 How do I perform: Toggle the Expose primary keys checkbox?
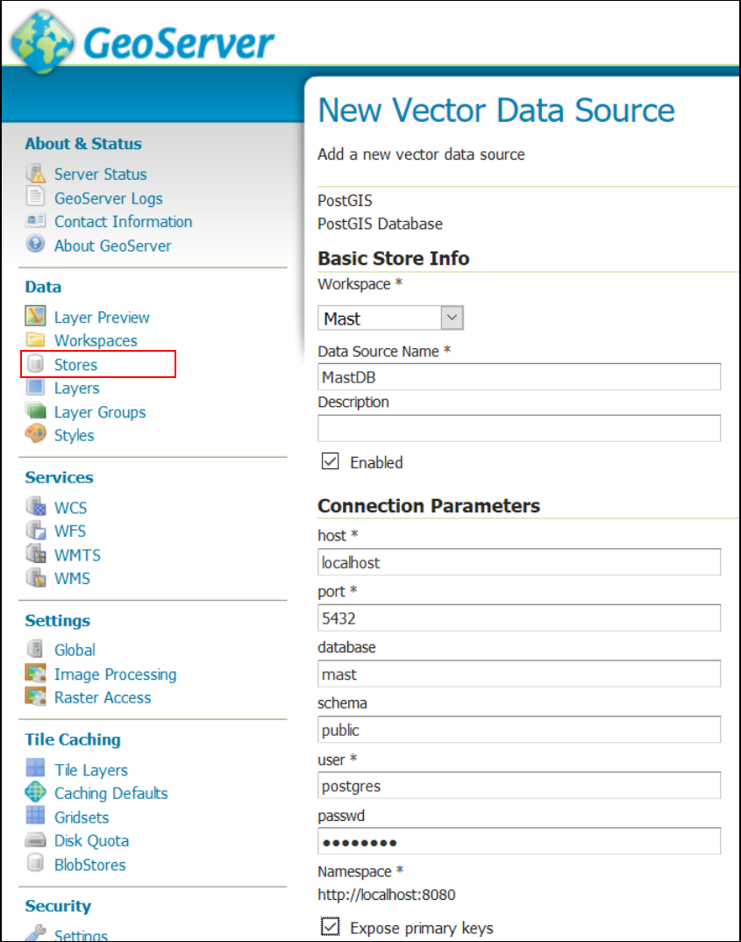point(330,927)
